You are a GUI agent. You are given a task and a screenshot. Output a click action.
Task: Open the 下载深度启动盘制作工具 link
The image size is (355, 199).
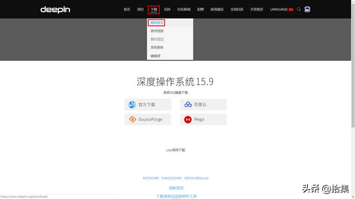(176, 196)
